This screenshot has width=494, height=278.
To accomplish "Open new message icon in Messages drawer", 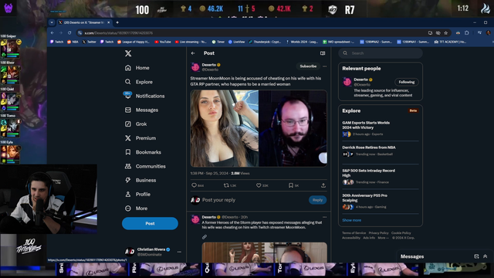I will [x=476, y=256].
